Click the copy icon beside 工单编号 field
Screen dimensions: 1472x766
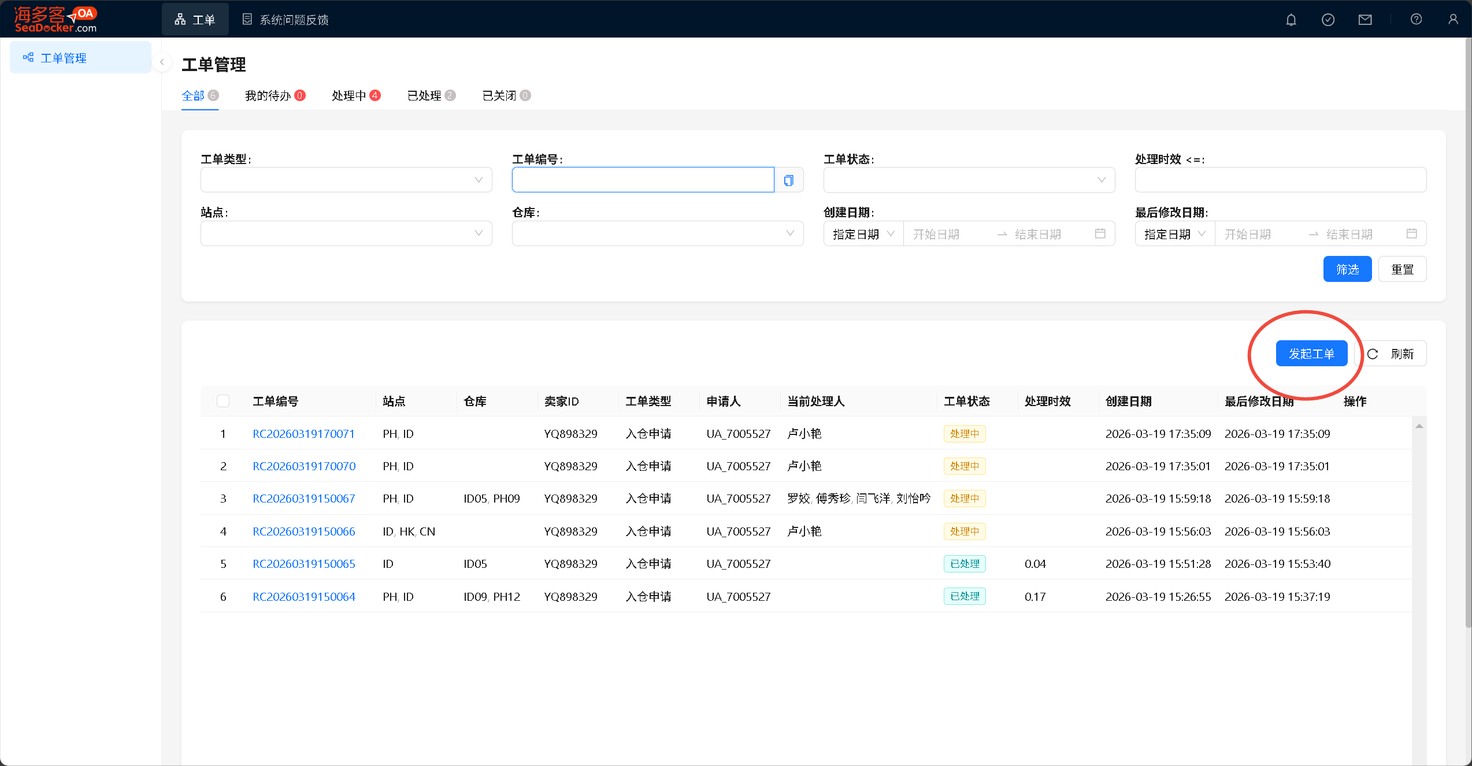[788, 180]
